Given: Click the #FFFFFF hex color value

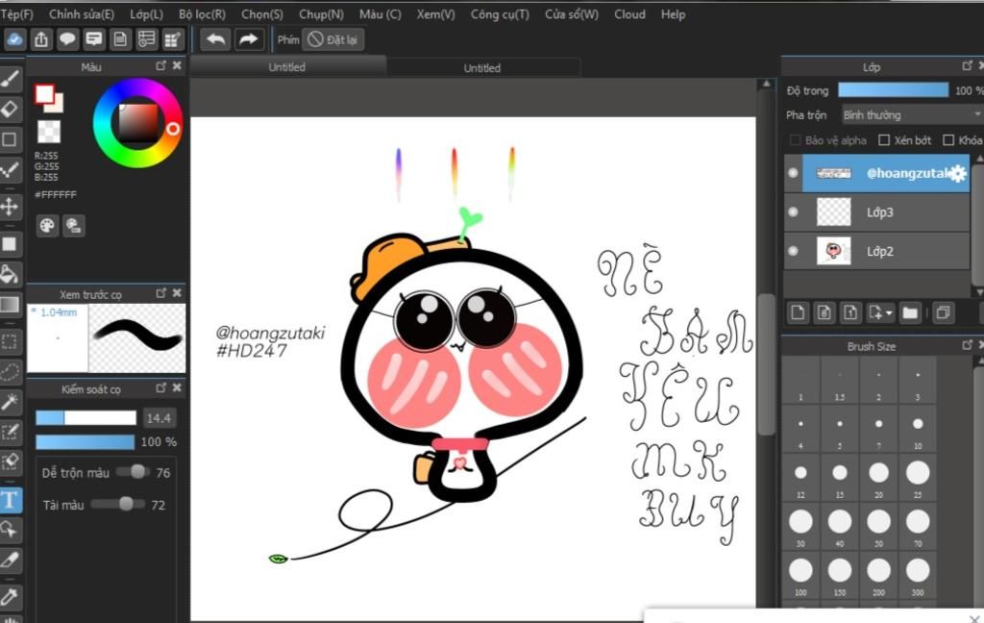Looking at the screenshot, I should pyautogui.click(x=55, y=194).
